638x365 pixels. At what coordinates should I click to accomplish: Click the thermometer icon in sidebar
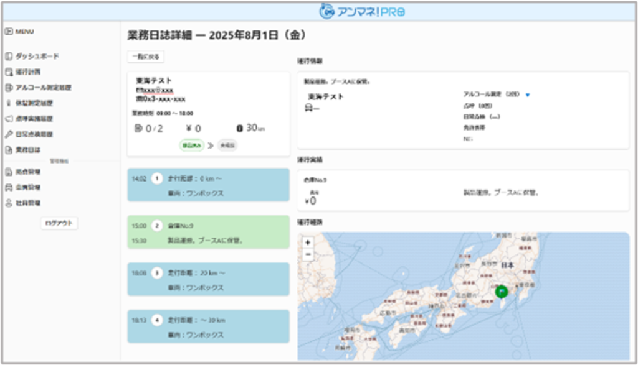tap(9, 103)
